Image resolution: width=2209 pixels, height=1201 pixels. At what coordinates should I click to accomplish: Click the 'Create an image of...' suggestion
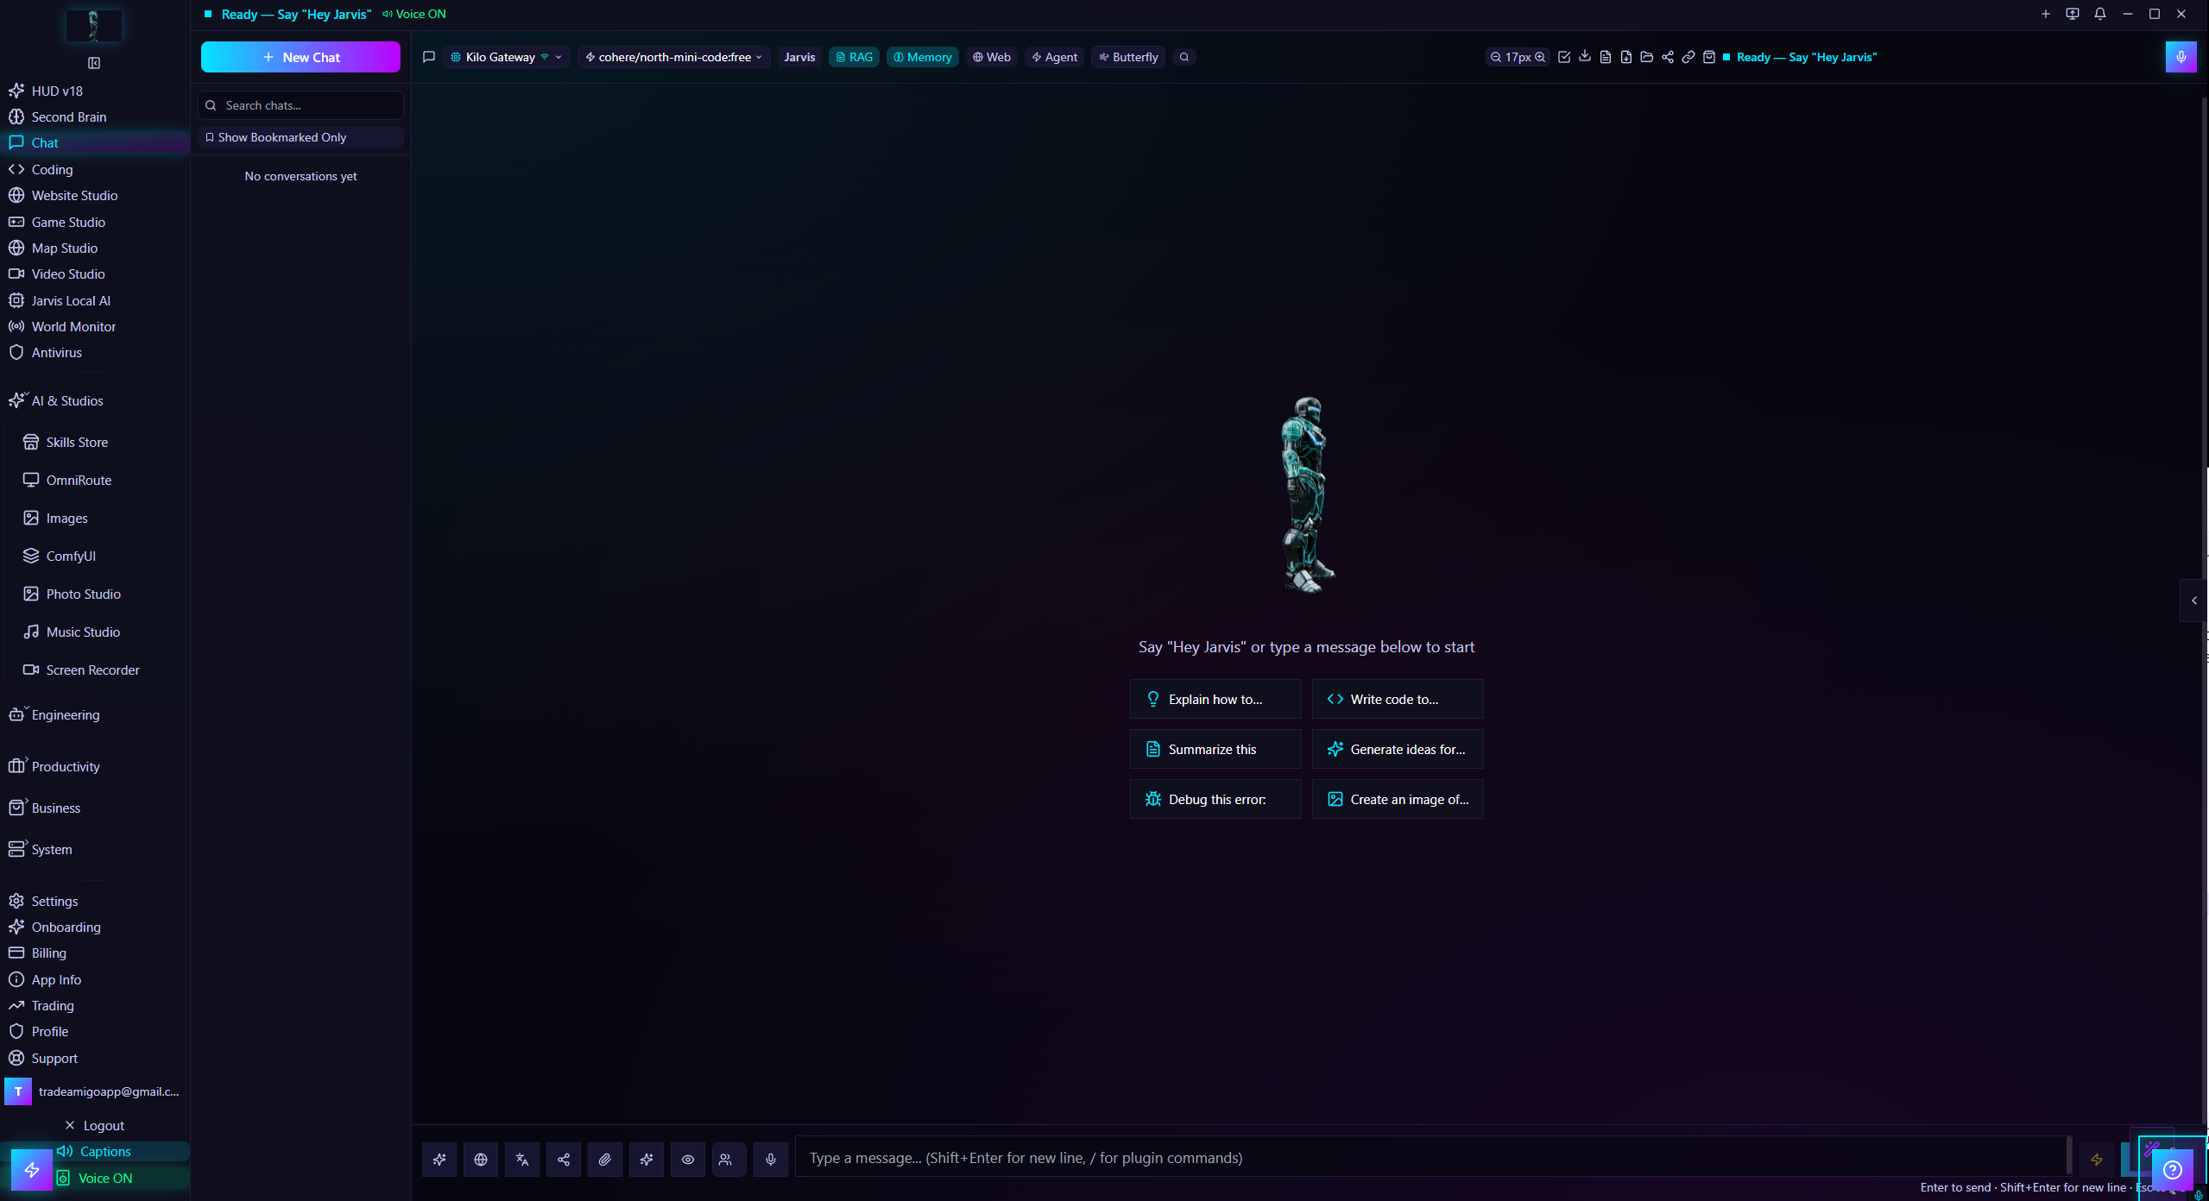1398,800
